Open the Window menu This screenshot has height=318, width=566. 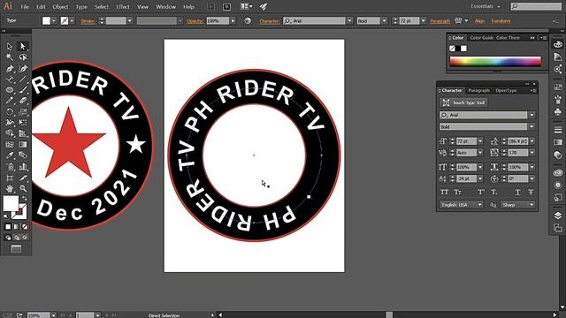(x=165, y=6)
